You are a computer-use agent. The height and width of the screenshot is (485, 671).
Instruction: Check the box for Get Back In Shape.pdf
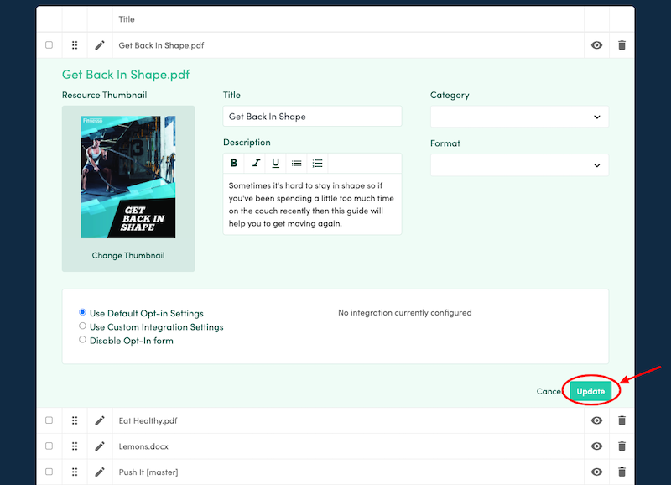[x=49, y=45]
